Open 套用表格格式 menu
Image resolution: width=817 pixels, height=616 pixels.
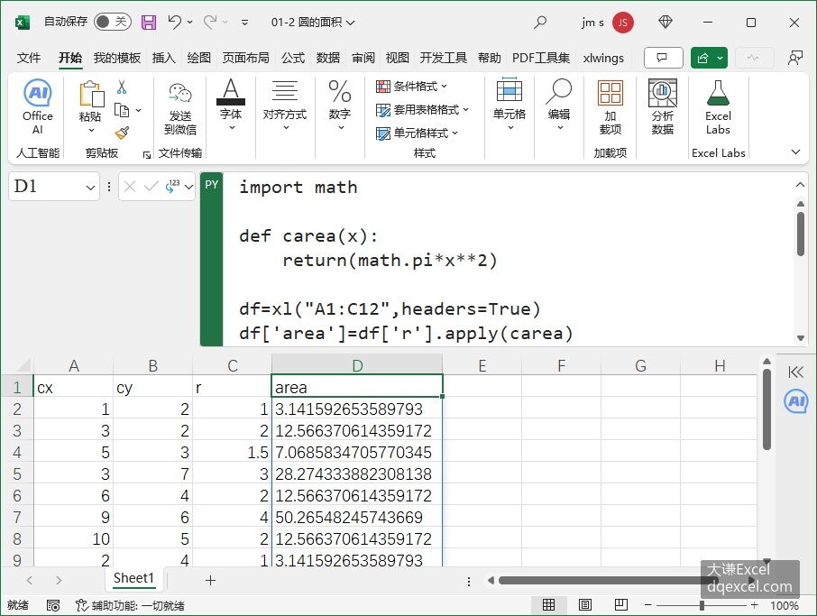pos(422,109)
